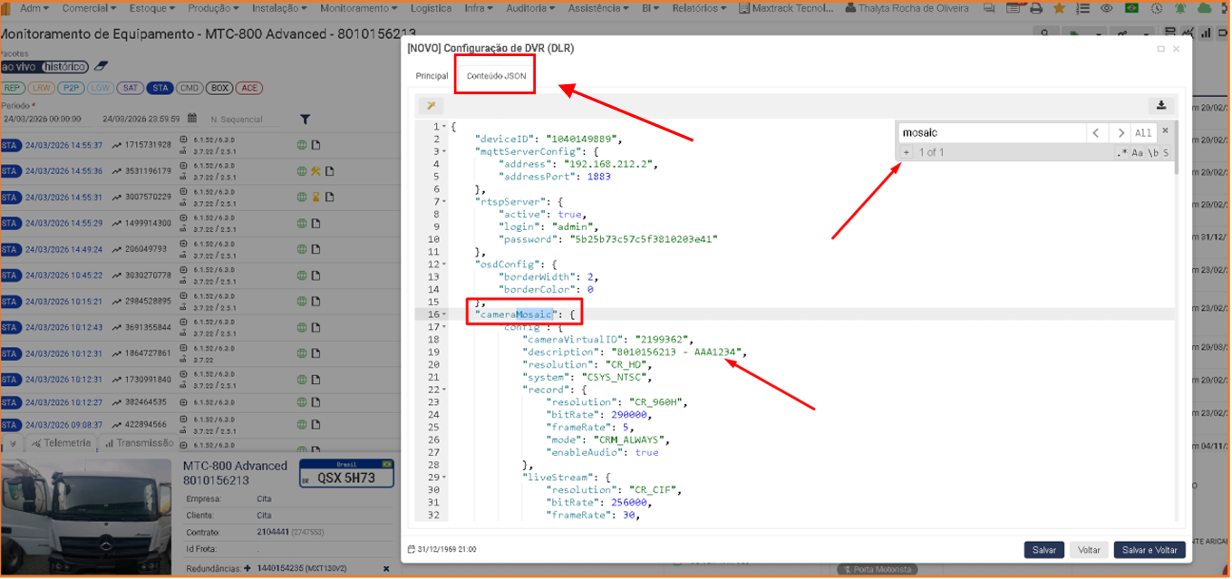The width and height of the screenshot is (1232, 579).
Task: Switch to the Principal tab
Action: (432, 76)
